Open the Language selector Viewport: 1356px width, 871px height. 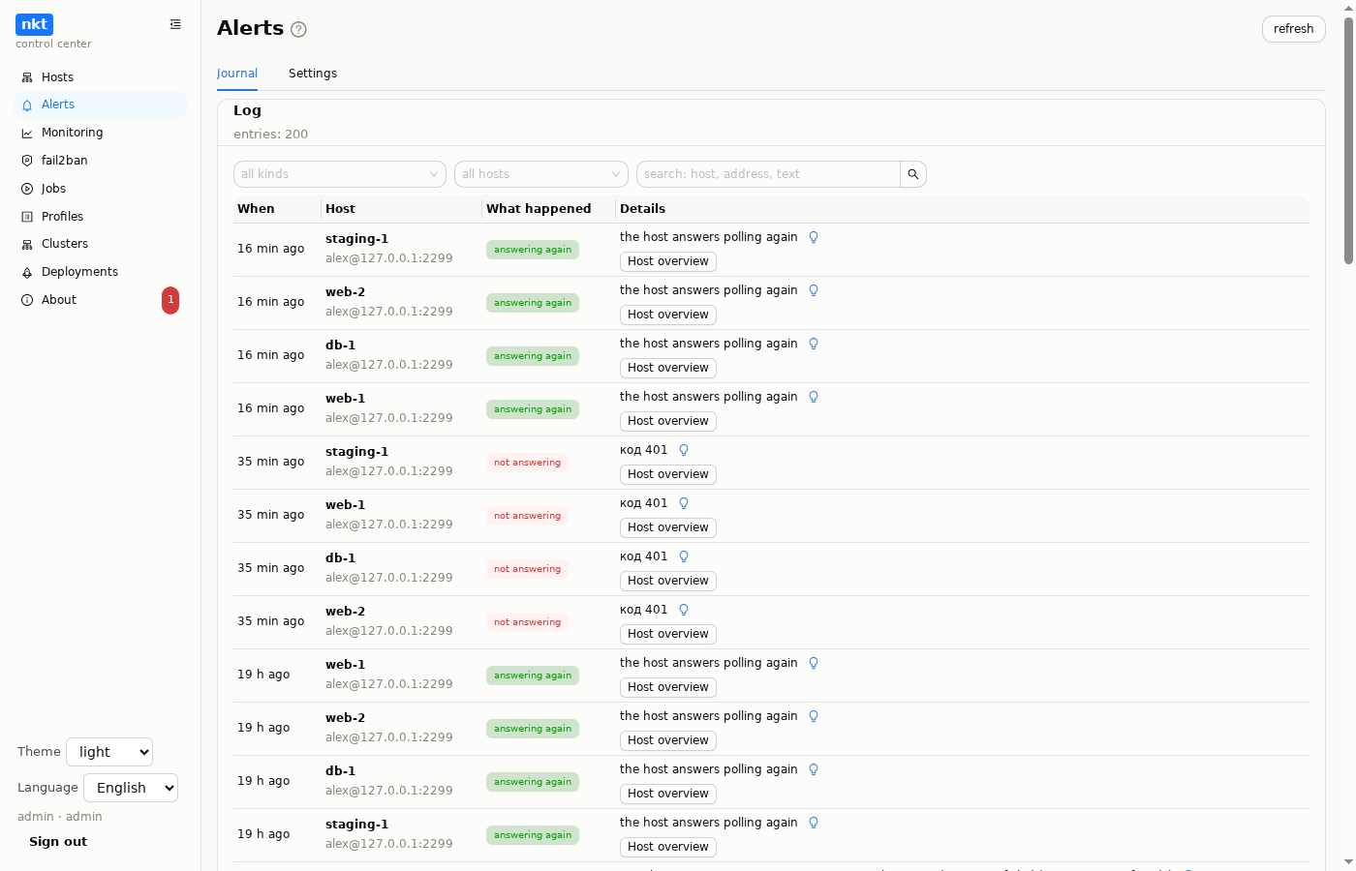coord(131,788)
